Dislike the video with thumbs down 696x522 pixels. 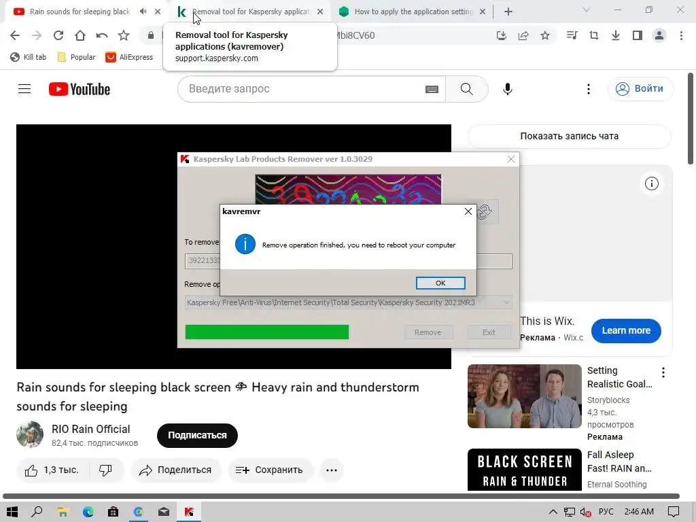tap(105, 470)
